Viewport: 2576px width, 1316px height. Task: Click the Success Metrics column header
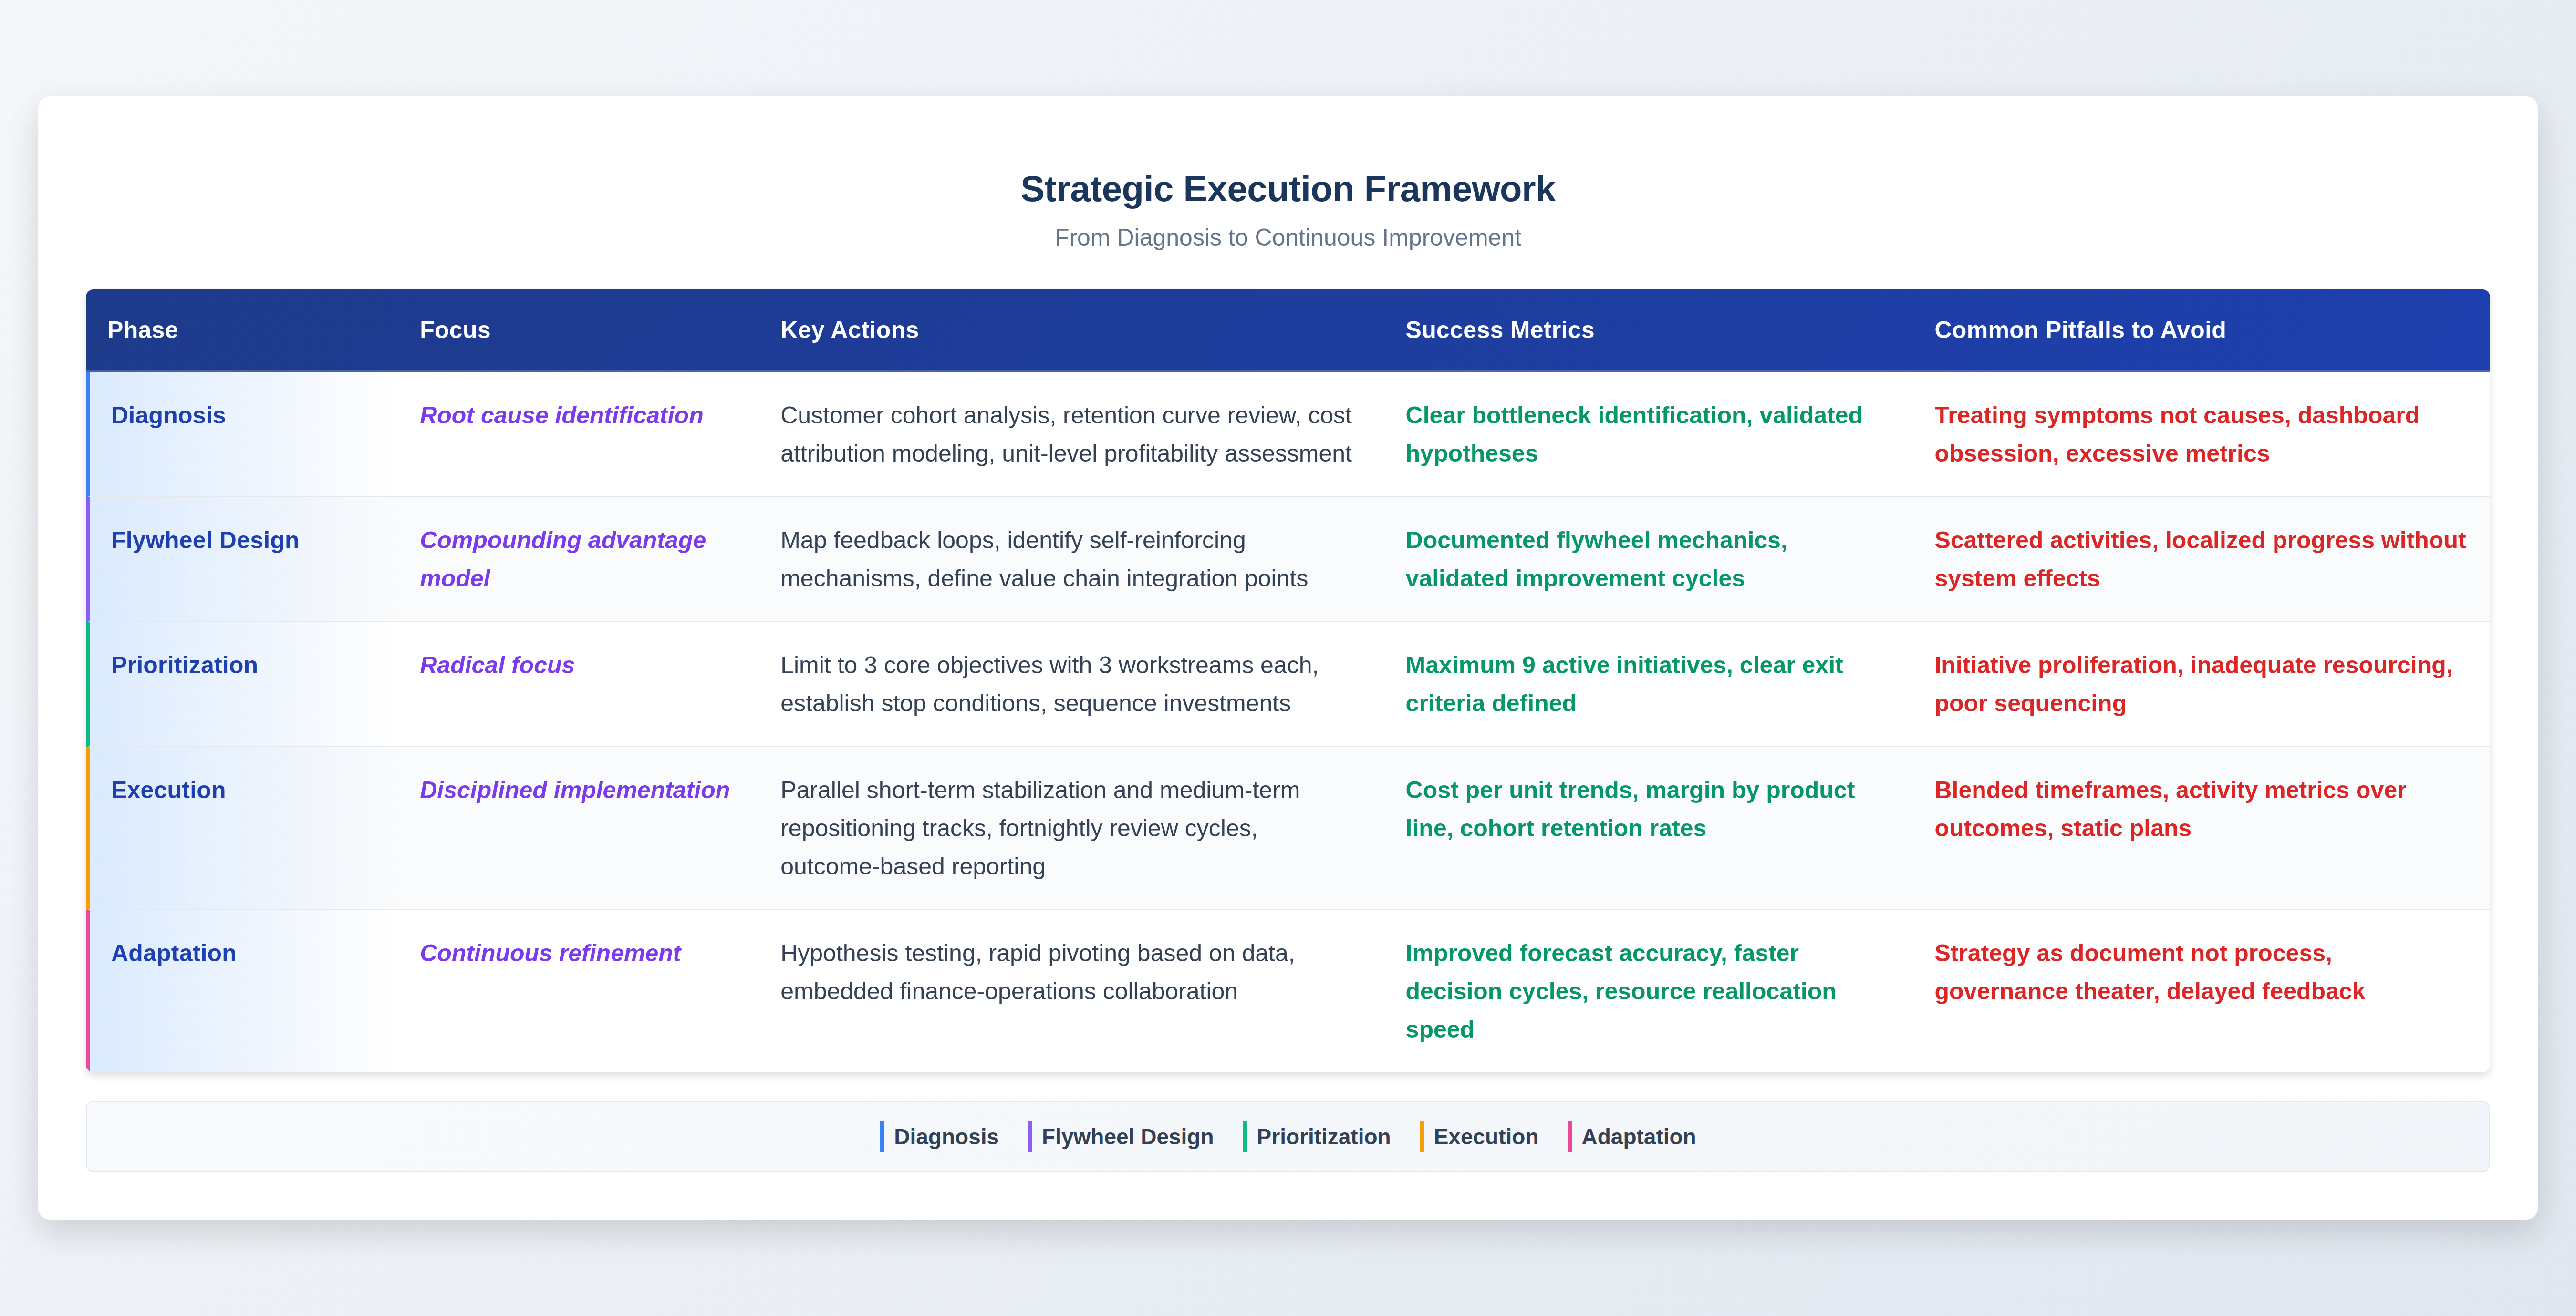1498,330
